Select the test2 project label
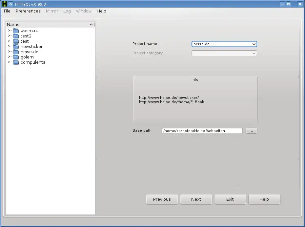Screen dimensions: 305x227 26,36
